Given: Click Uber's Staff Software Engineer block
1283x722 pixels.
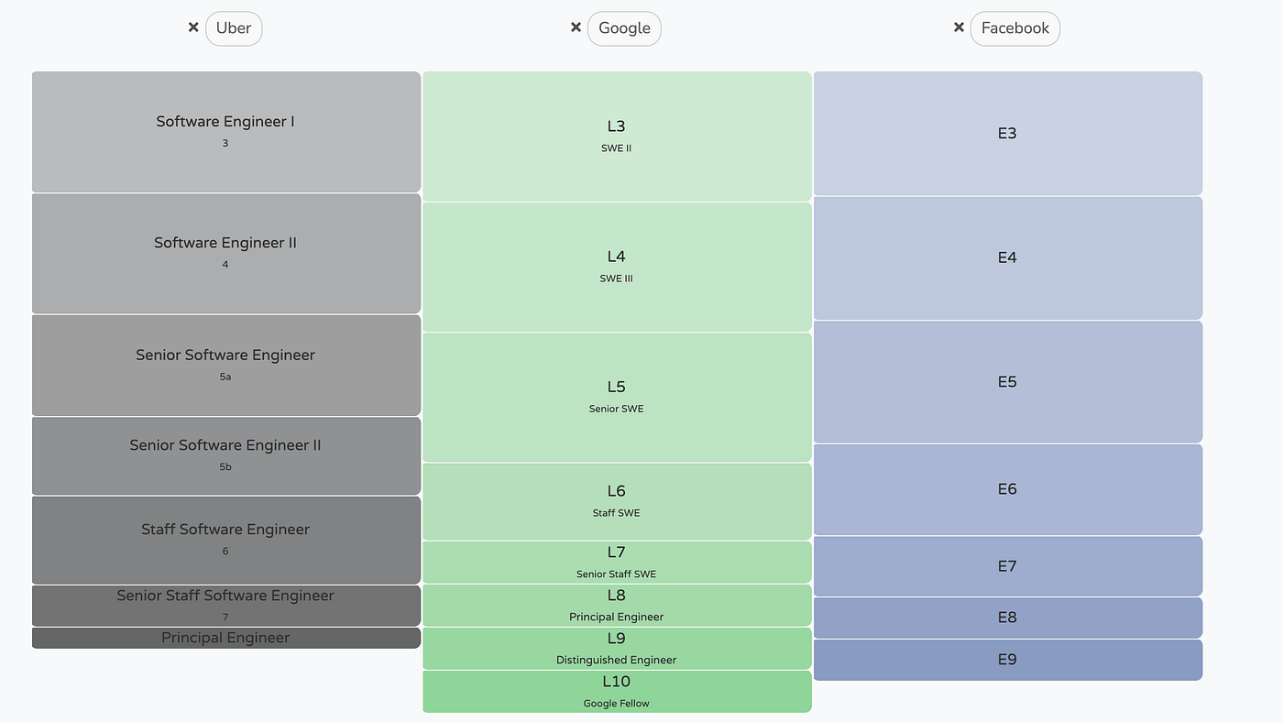Looking at the screenshot, I should tap(225, 540).
